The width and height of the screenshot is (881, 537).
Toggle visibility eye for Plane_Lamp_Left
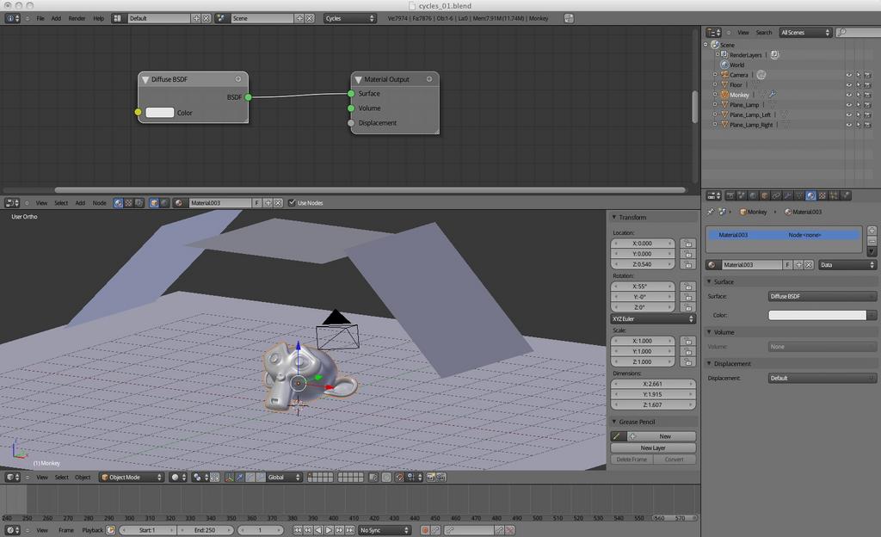click(849, 115)
